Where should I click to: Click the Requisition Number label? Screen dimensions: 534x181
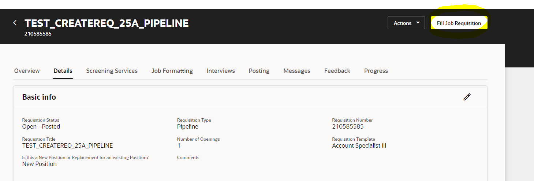(x=352, y=120)
